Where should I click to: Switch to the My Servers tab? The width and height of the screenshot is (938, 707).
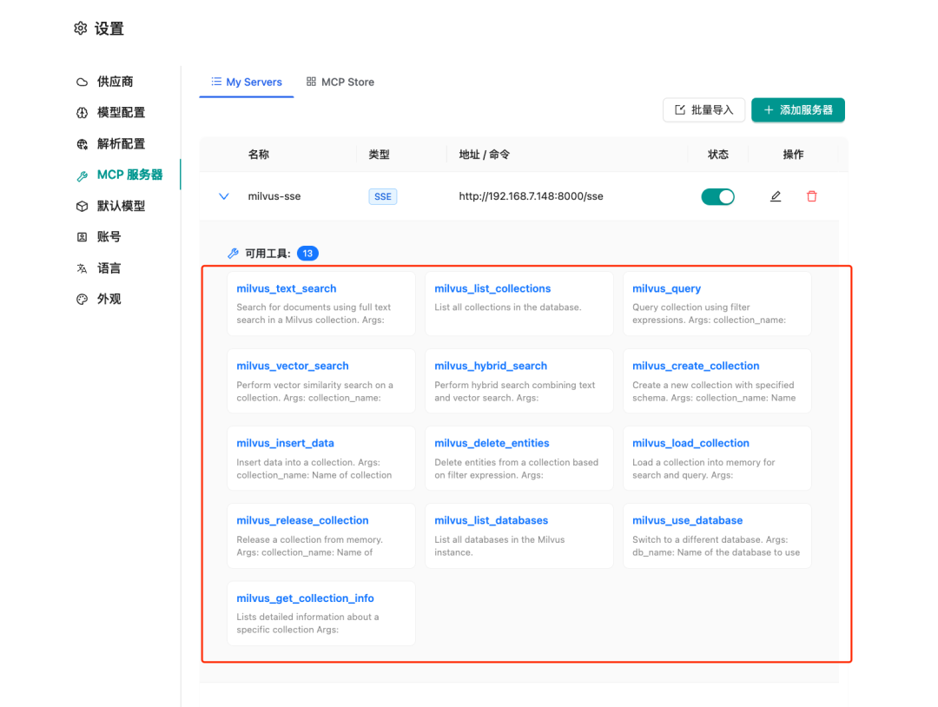[247, 82]
